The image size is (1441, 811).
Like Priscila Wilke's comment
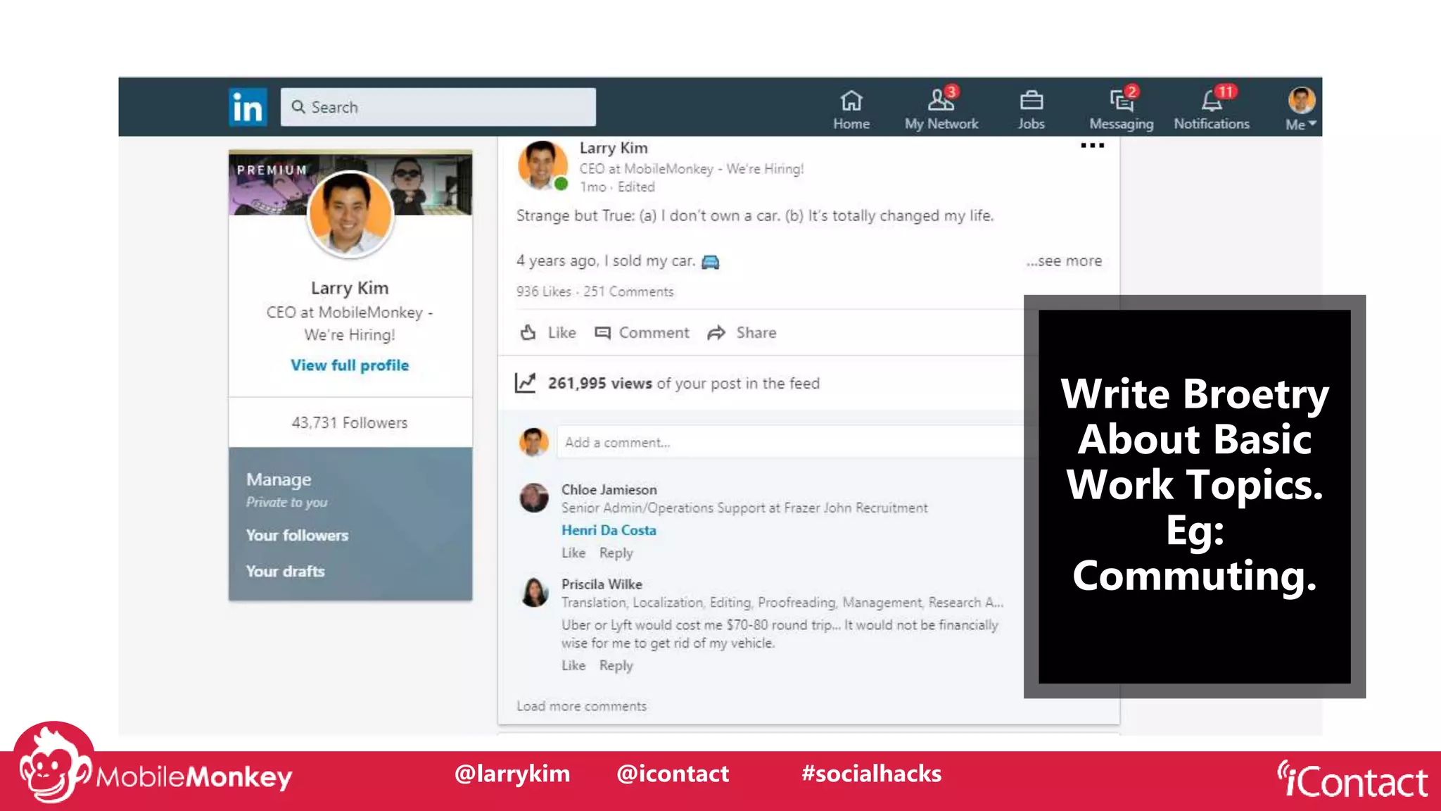(x=573, y=665)
